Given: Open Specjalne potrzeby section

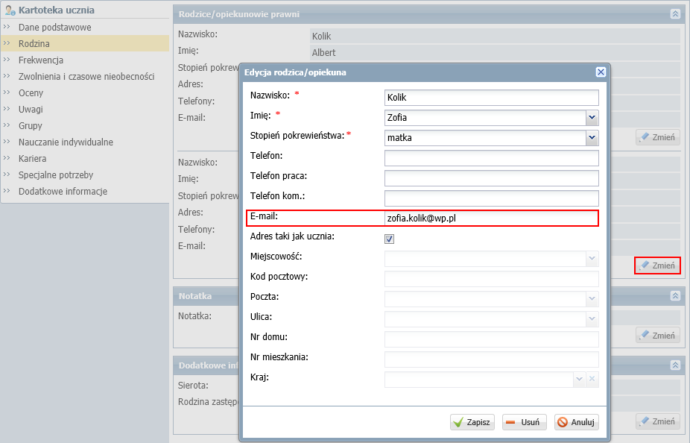Looking at the screenshot, I should (56, 175).
